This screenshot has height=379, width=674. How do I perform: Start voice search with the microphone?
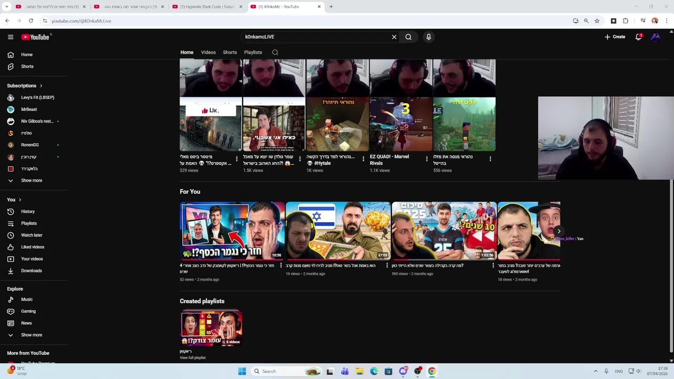(429, 37)
